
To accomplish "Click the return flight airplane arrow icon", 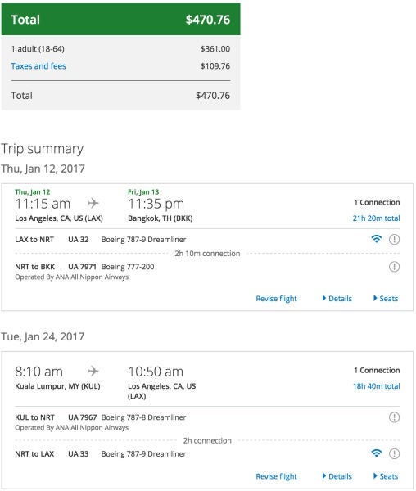I will coord(93,371).
